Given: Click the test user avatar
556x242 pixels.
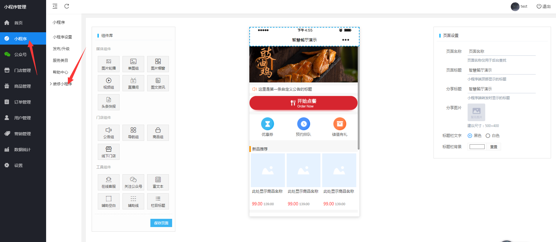Looking at the screenshot, I should pos(515,6).
